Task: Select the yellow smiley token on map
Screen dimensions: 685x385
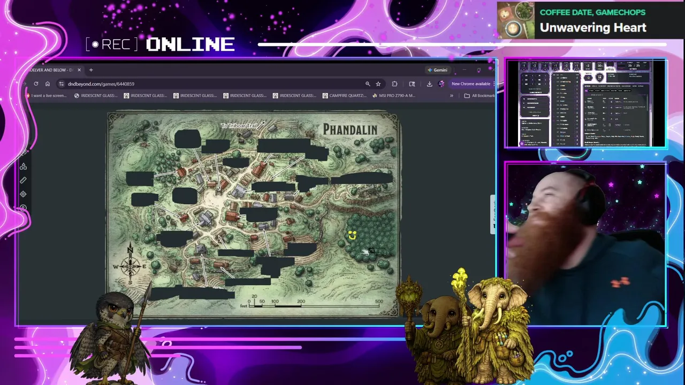Action: coord(352,235)
